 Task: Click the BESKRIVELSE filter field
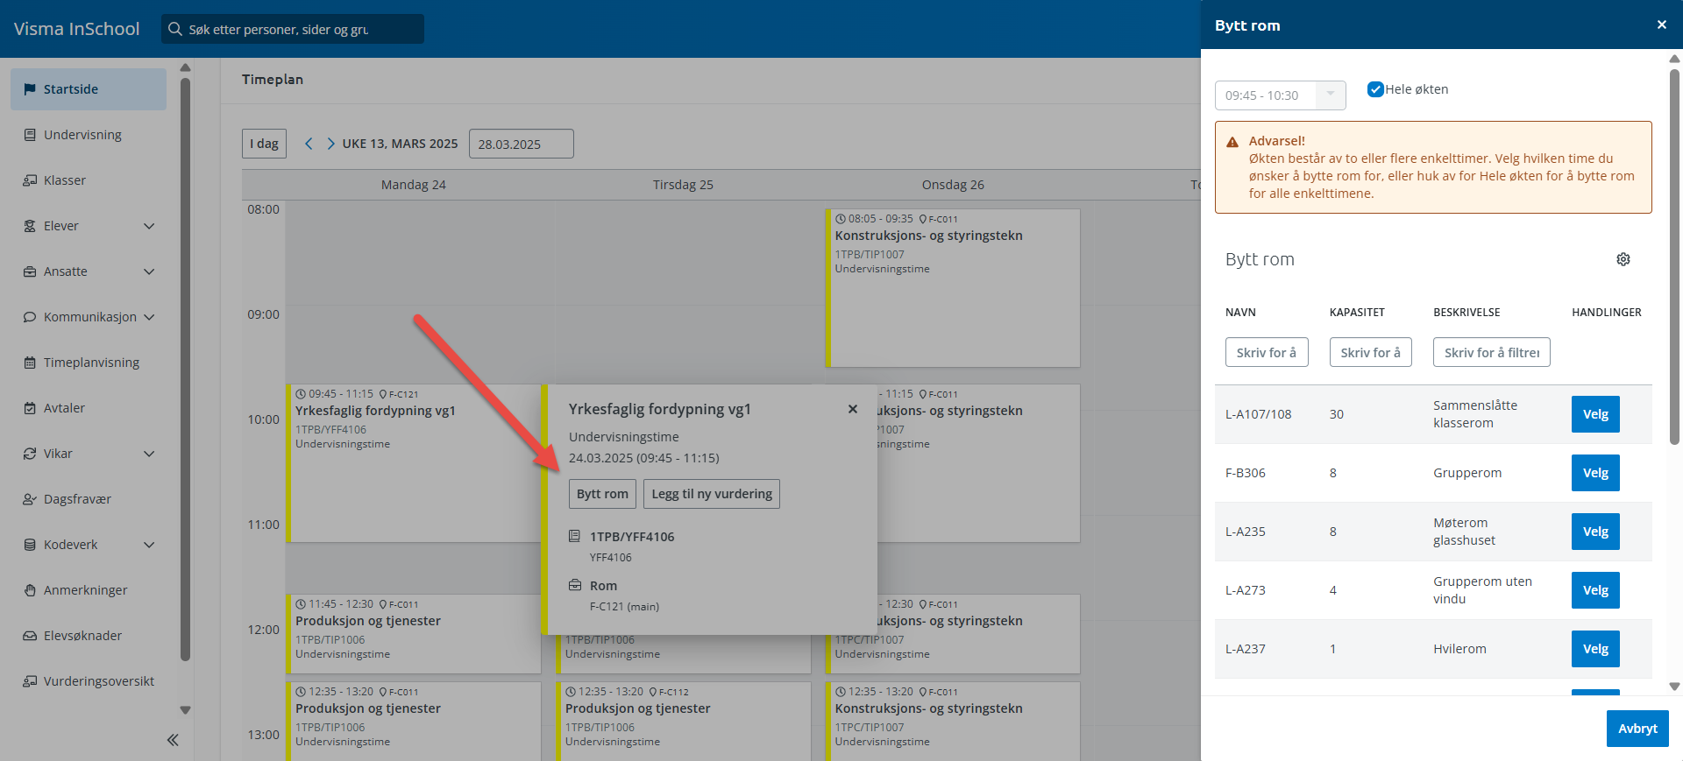[x=1492, y=352]
